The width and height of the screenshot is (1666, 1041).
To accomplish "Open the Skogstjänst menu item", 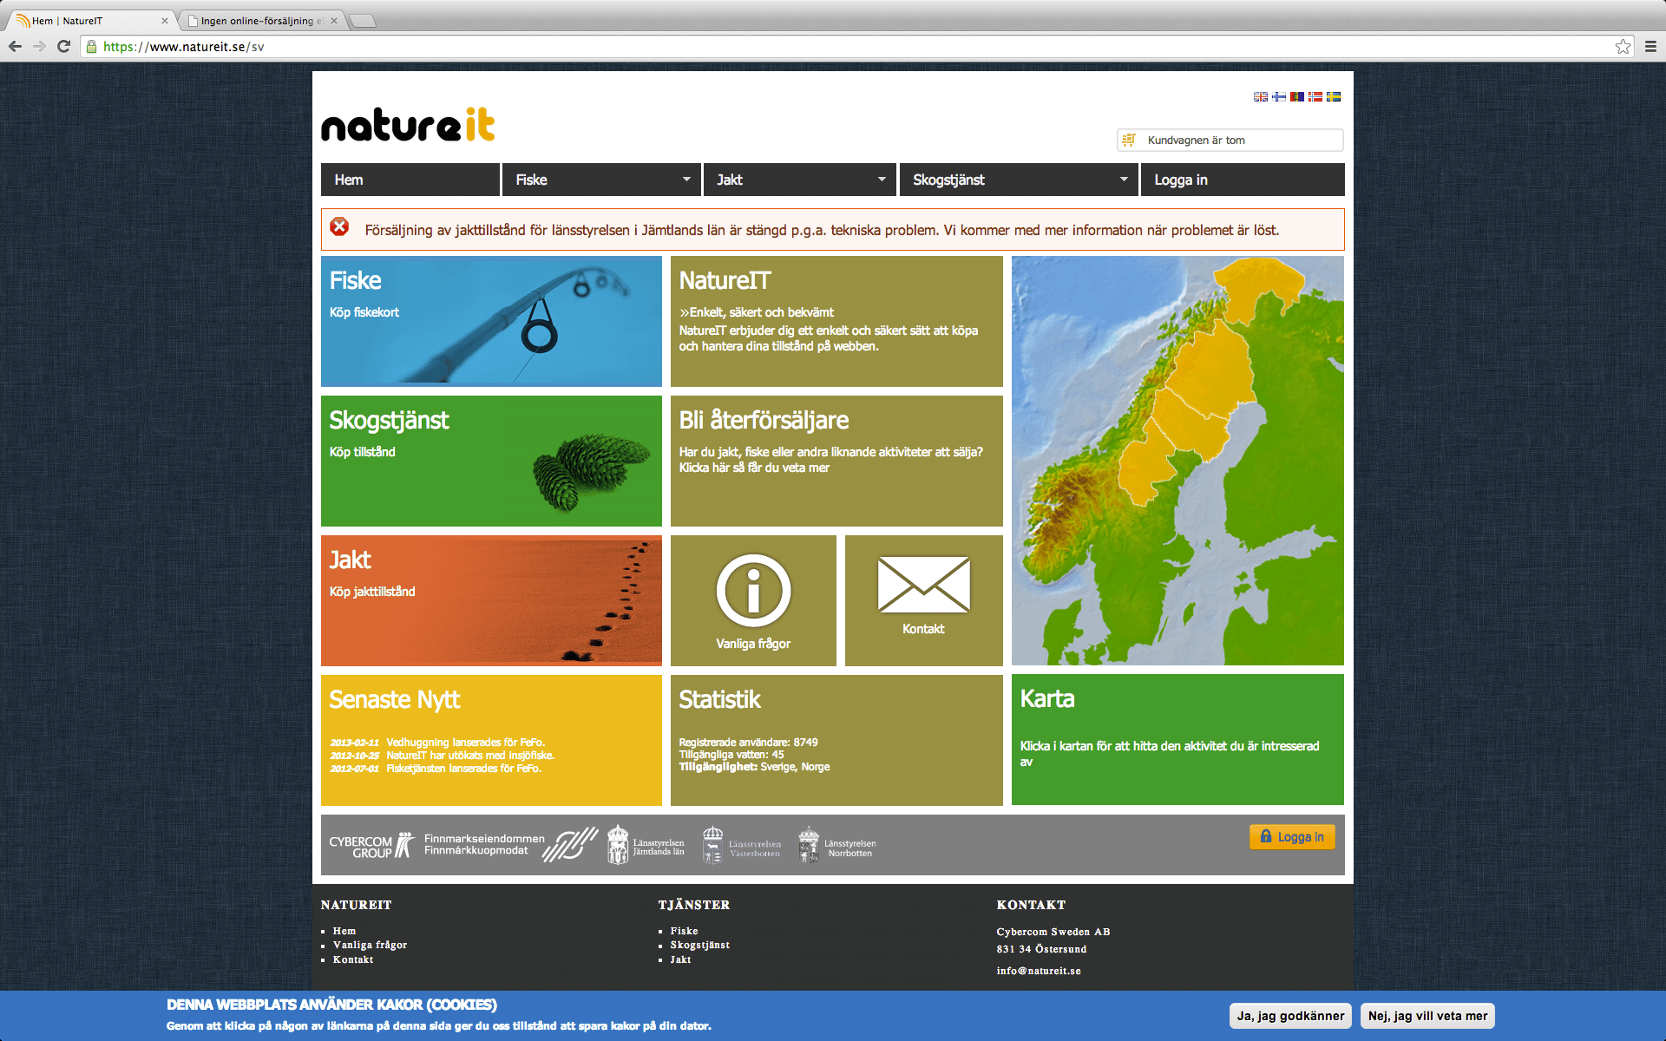I will [x=1019, y=180].
